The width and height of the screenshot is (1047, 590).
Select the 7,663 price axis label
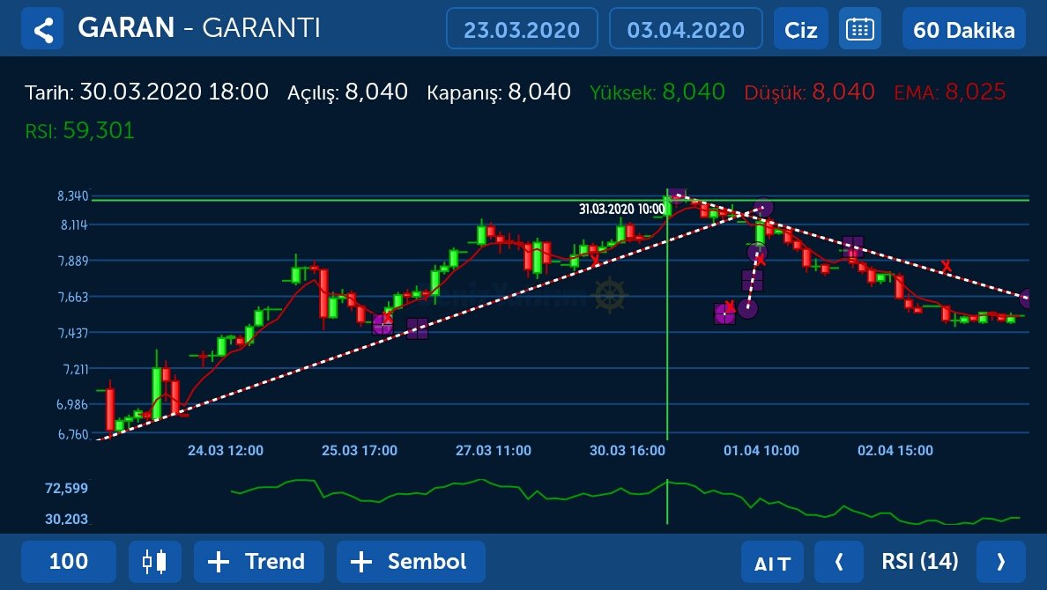(x=73, y=297)
